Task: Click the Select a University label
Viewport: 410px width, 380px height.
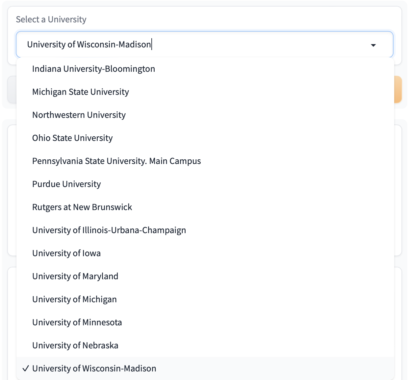Action: tap(51, 19)
